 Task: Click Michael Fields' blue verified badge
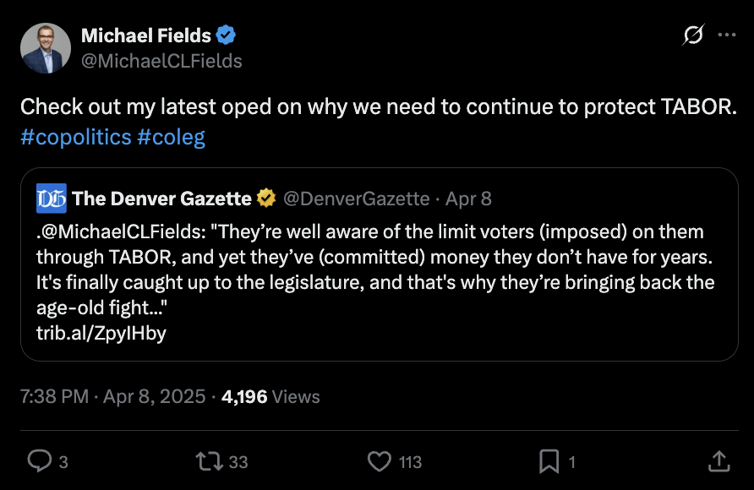[227, 35]
